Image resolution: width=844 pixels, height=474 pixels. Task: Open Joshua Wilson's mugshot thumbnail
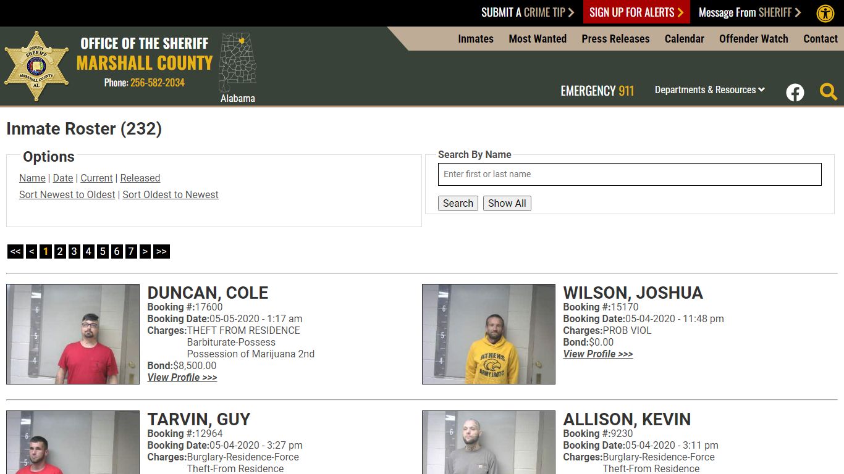pyautogui.click(x=489, y=334)
